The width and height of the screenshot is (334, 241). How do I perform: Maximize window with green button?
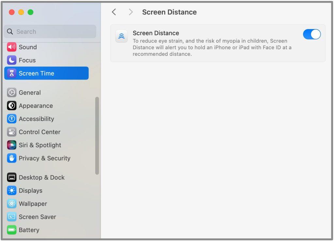30,12
